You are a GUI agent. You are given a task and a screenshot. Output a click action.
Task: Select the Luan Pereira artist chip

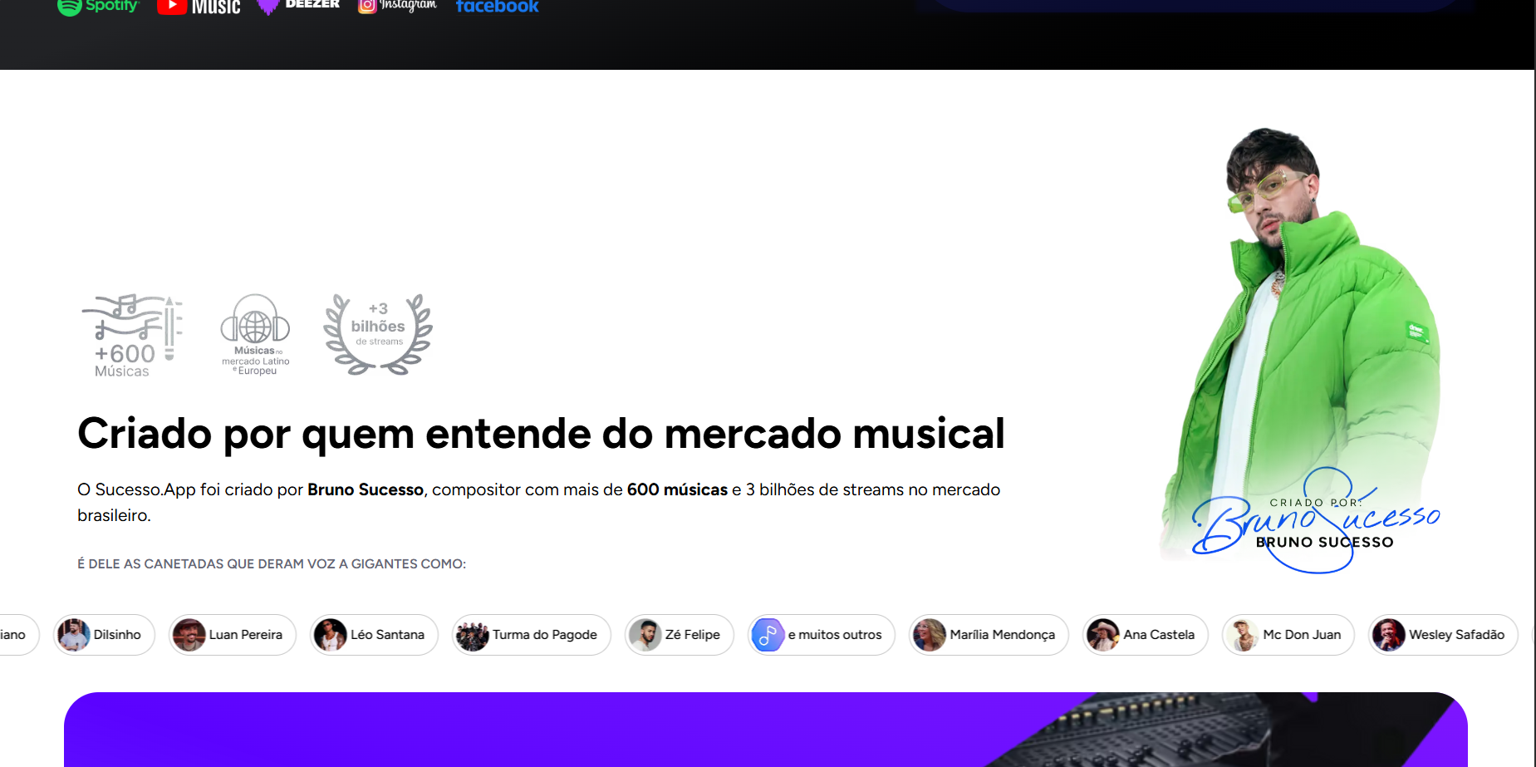232,635
